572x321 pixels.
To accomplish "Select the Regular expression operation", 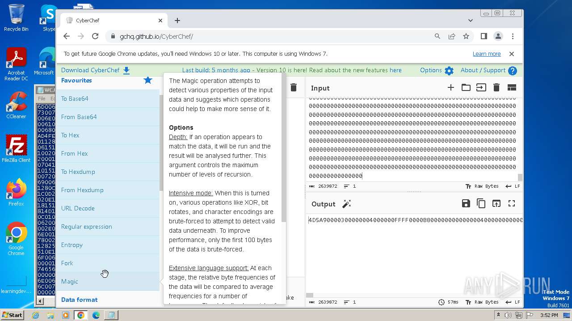I will pos(108,226).
